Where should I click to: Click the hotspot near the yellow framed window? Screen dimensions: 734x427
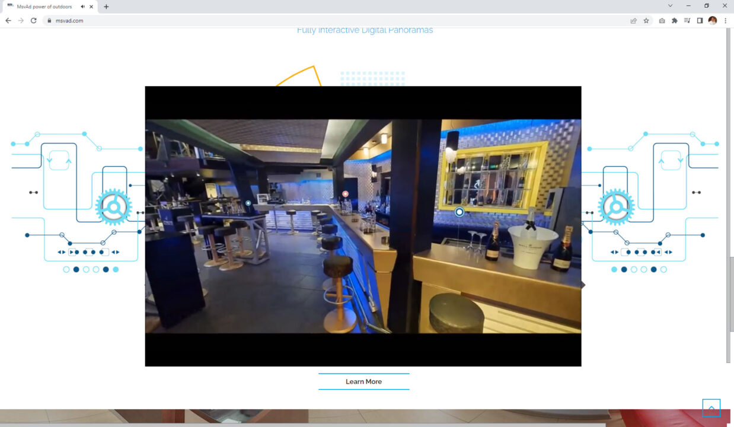459,212
